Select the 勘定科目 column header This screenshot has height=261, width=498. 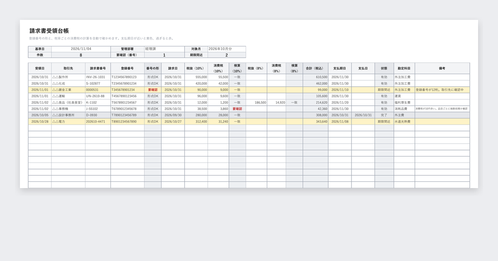404,68
